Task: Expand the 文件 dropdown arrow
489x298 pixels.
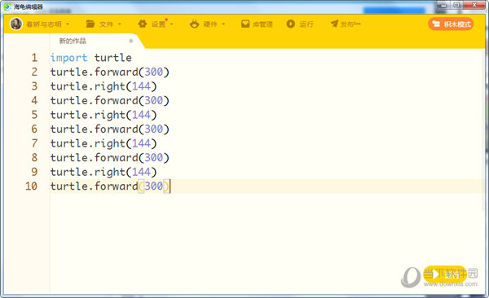Action: 120,24
